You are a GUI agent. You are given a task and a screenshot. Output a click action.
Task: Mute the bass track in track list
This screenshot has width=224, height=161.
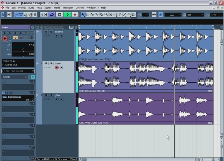tap(46, 64)
